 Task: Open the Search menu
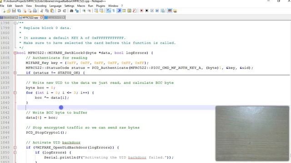click(19, 6)
